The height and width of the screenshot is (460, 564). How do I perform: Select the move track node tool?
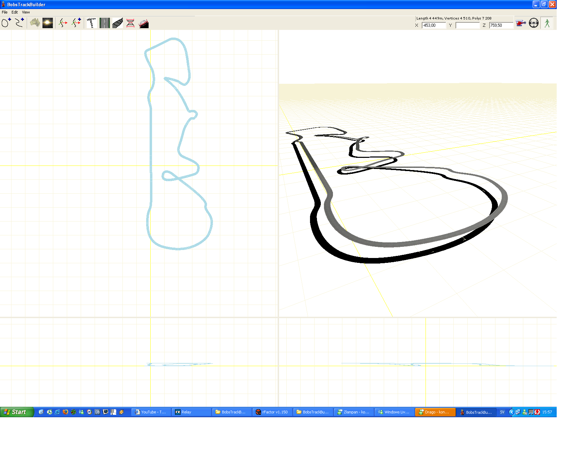click(x=63, y=23)
